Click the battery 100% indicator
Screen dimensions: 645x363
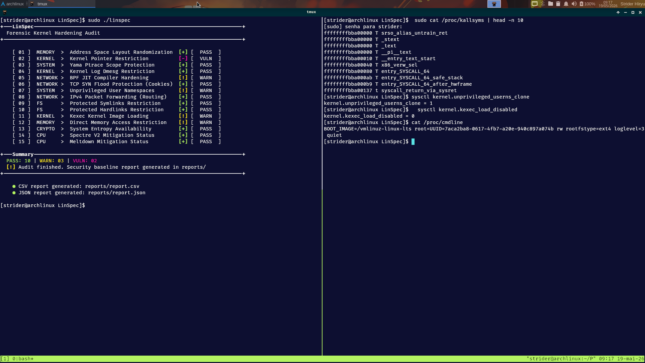click(x=587, y=4)
